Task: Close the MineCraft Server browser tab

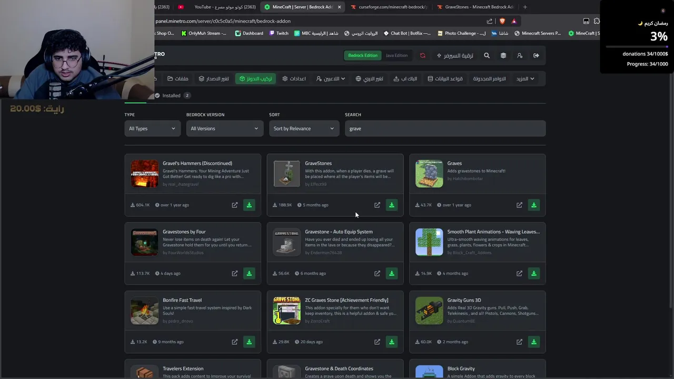Action: [339, 7]
